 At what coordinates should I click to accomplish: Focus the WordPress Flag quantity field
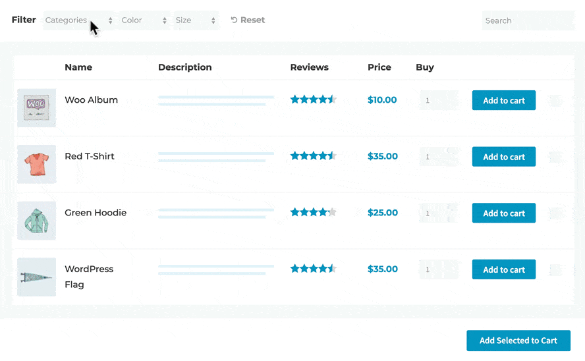coord(439,269)
